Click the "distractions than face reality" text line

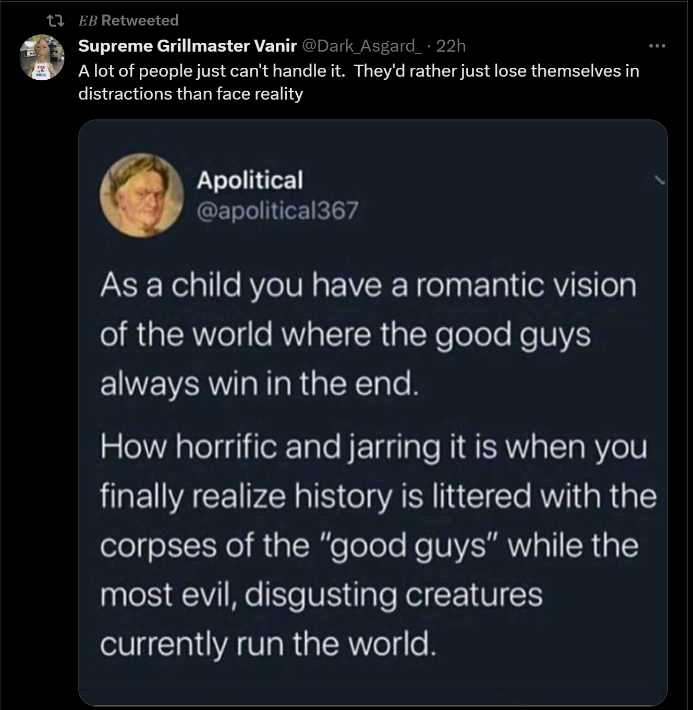click(190, 94)
